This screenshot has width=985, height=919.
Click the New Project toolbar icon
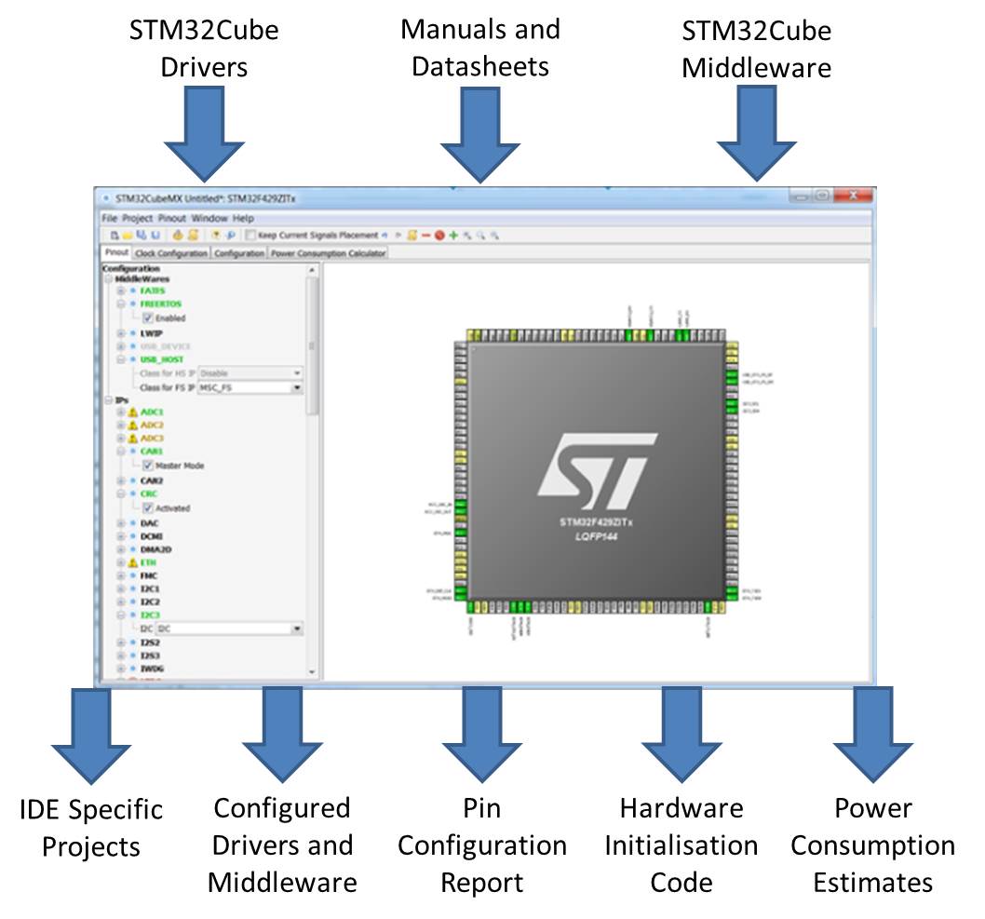115,236
